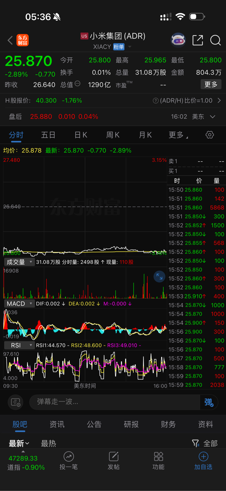The image size is (226, 491).
Task: Open stock search with magnifier icon
Action: (x=215, y=40)
